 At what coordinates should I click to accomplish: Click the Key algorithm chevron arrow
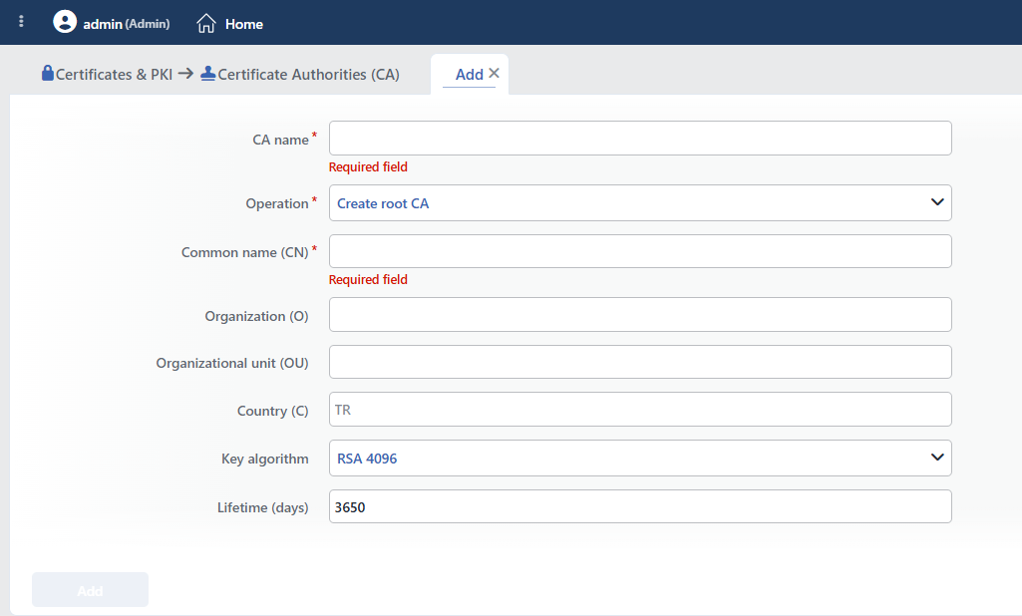coord(937,457)
